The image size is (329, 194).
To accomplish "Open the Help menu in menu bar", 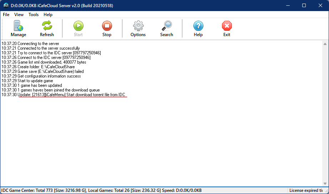I will (x=48, y=15).
